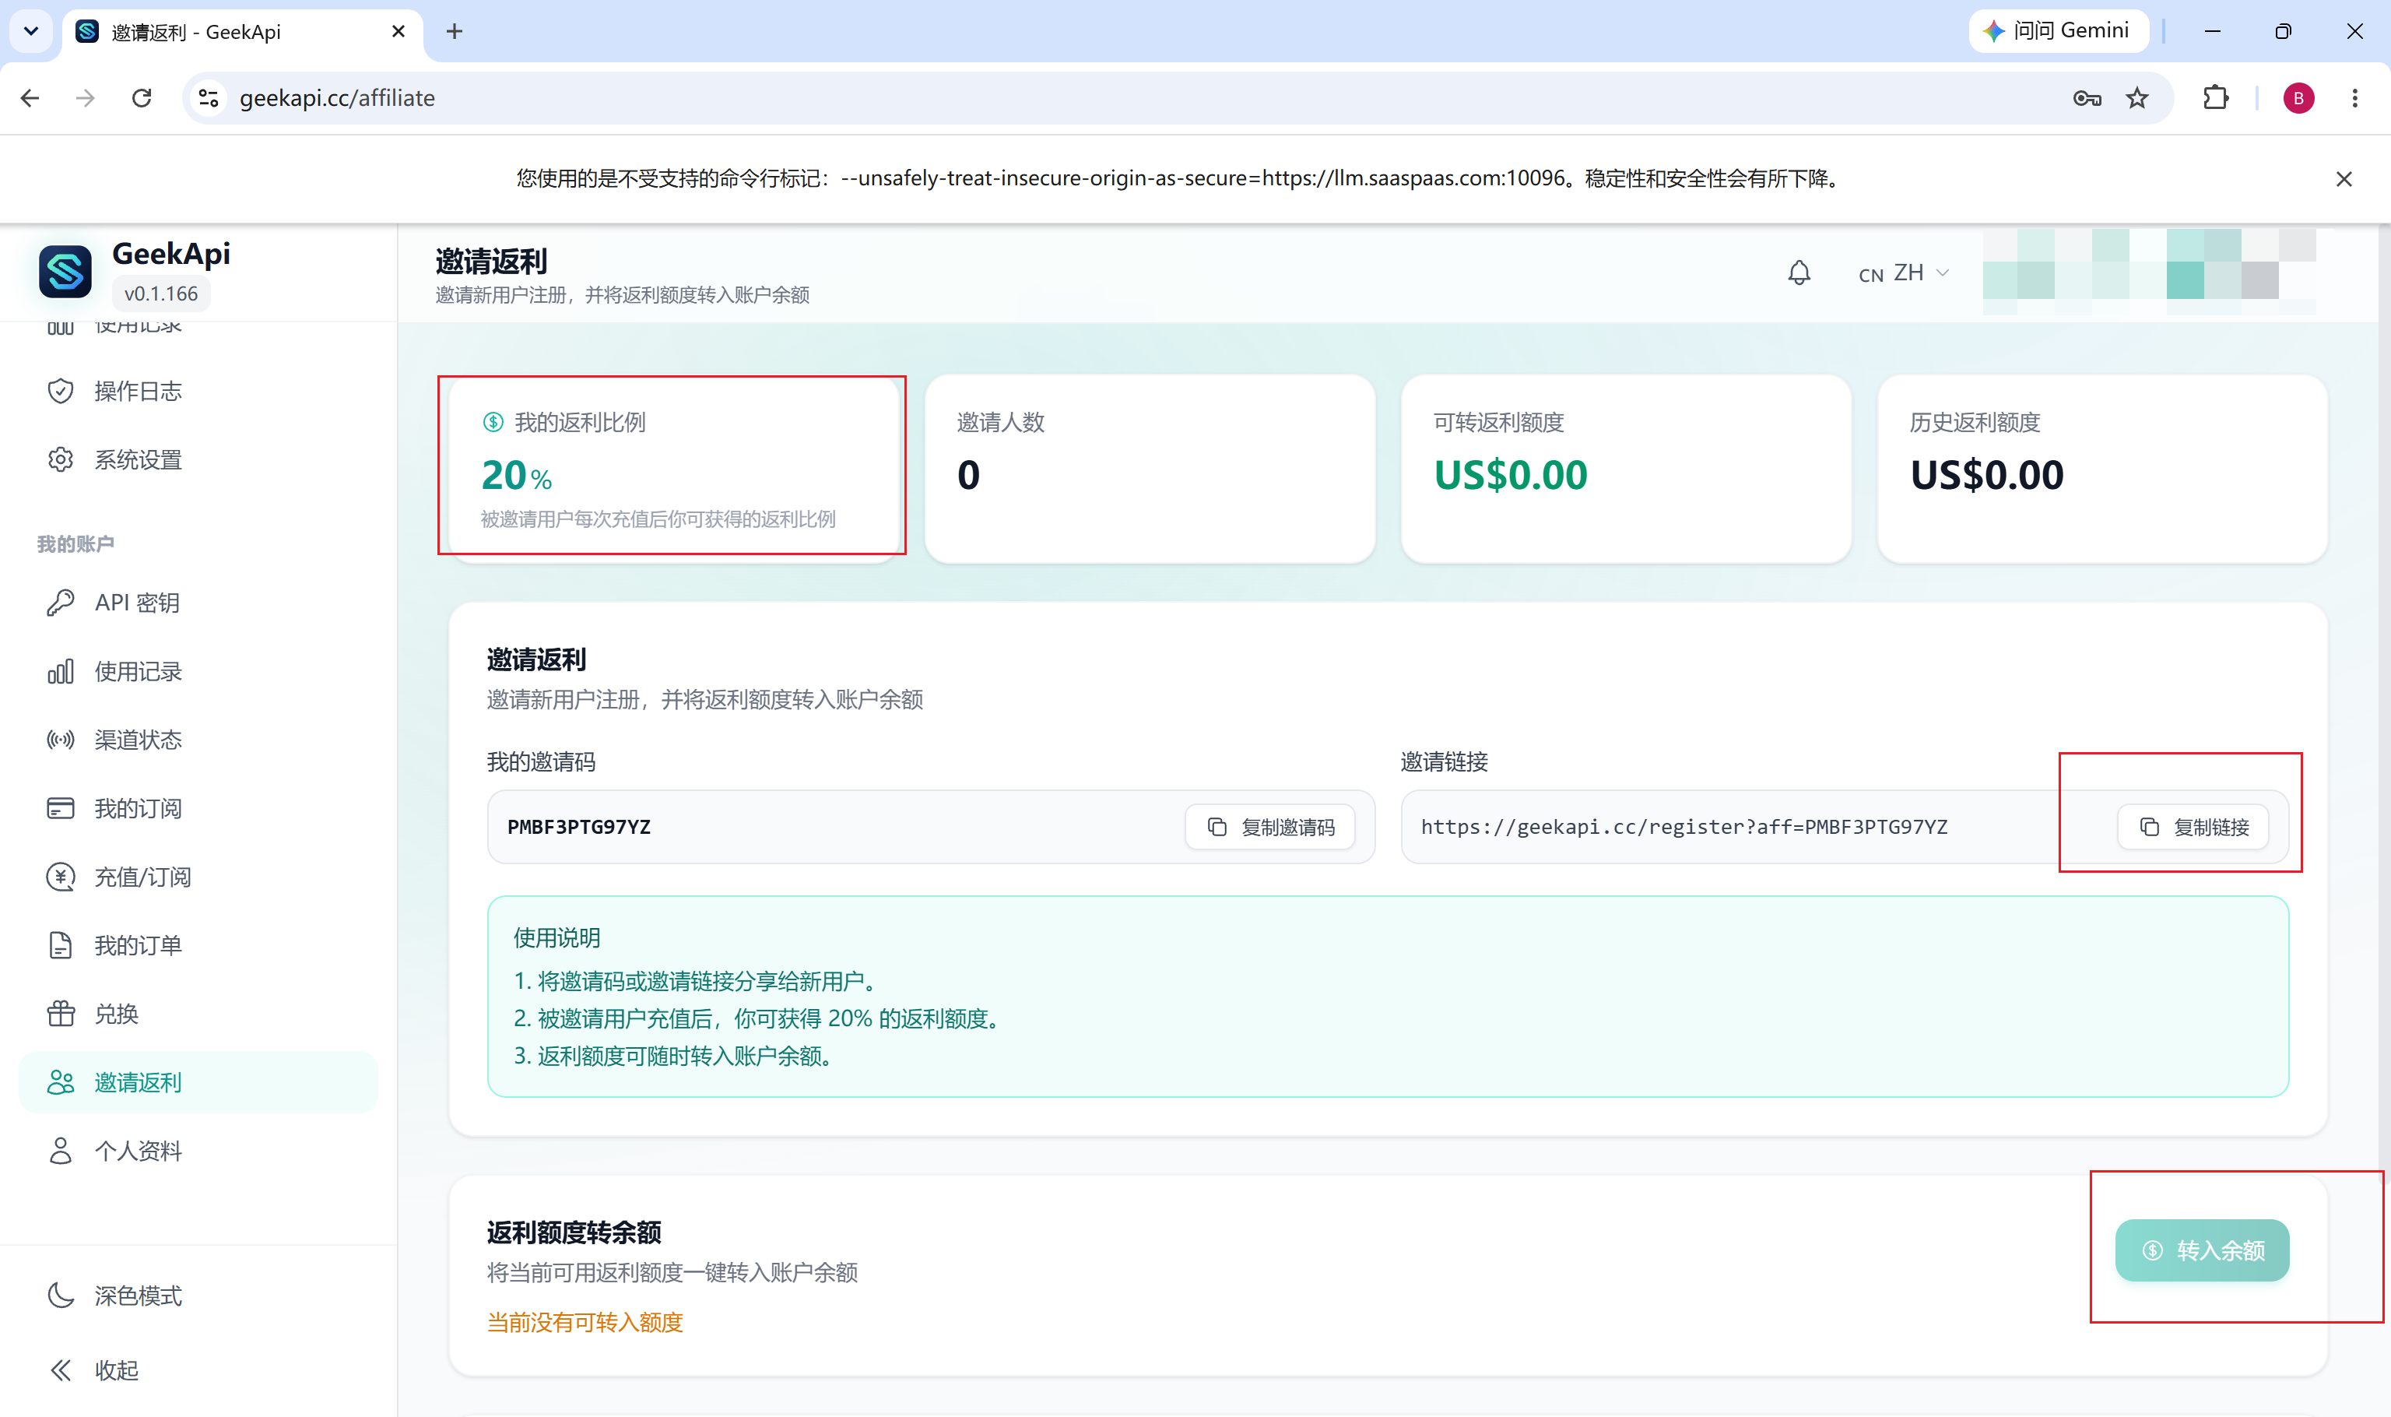Click the 个人资料 person icon
The width and height of the screenshot is (2391, 1417).
click(x=61, y=1151)
